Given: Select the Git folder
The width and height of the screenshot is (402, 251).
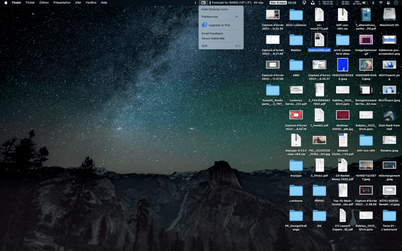Looking at the screenshot, I should [319, 216].
